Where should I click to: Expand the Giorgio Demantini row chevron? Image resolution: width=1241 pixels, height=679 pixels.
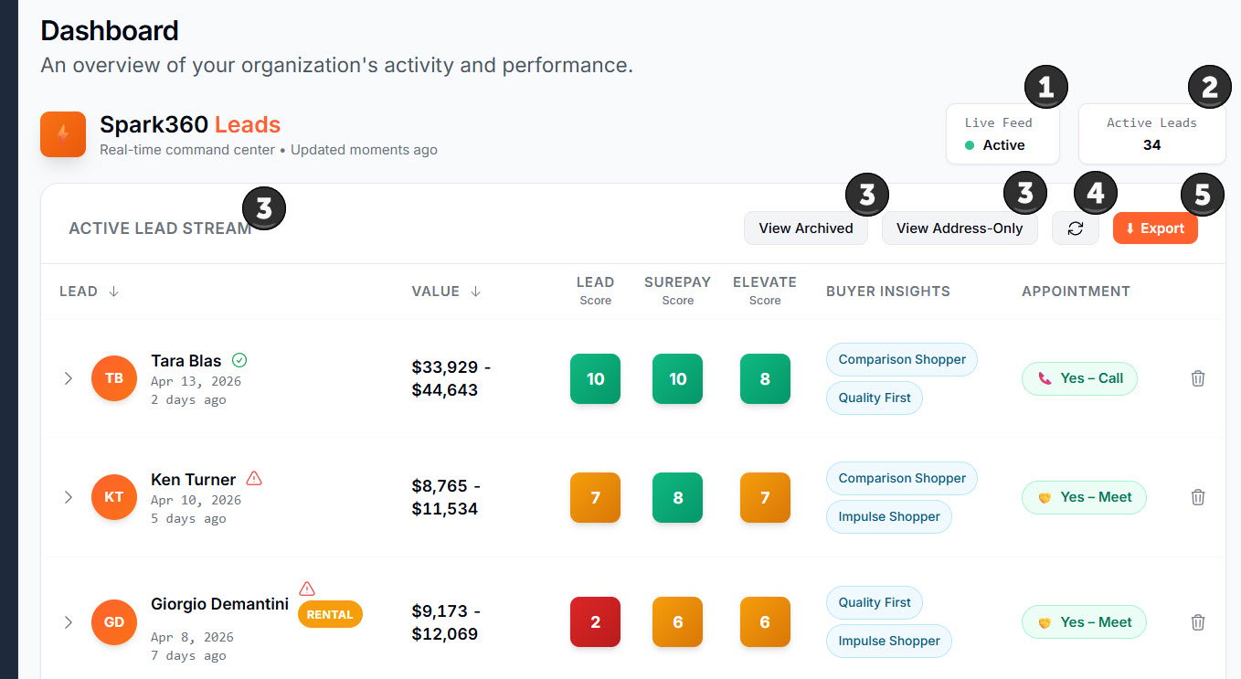tap(68, 622)
